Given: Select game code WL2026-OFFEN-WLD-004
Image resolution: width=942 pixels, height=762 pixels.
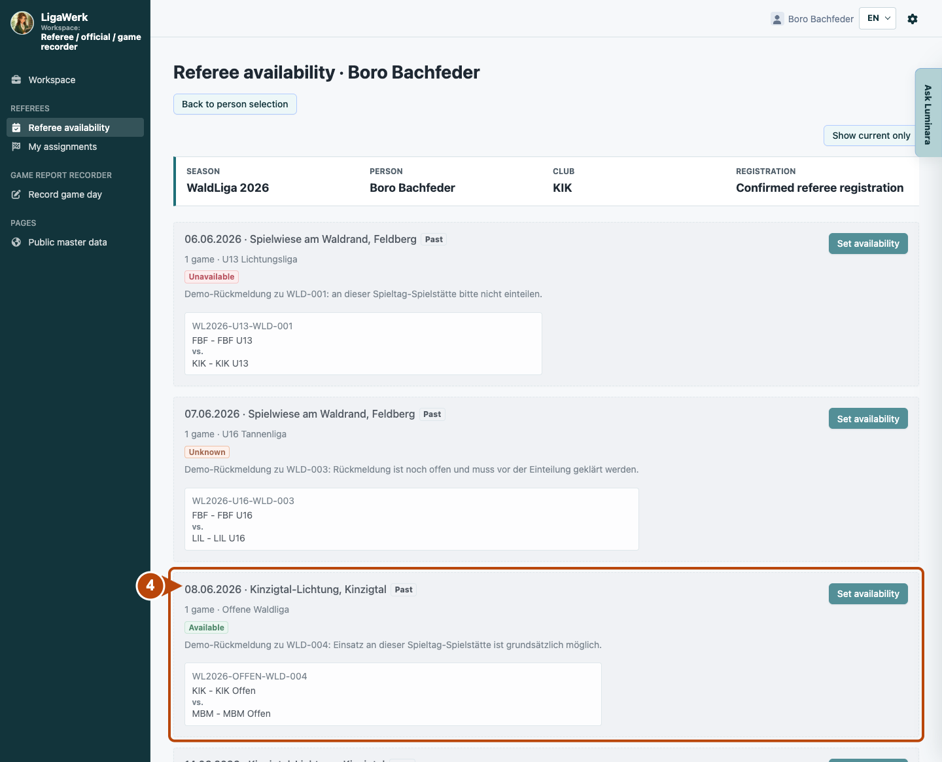Looking at the screenshot, I should point(249,676).
